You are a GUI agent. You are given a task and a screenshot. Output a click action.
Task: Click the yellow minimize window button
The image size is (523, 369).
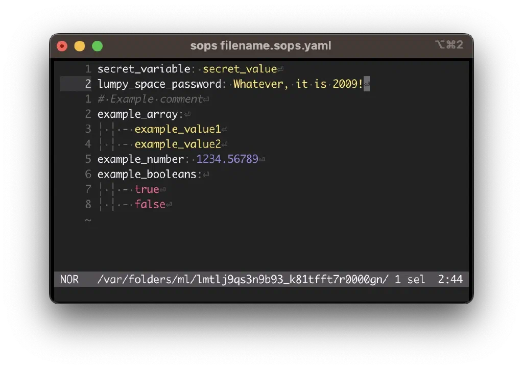pos(80,46)
